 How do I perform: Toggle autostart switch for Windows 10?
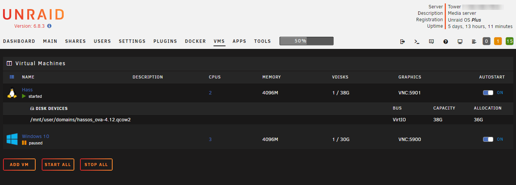pyautogui.click(x=488, y=140)
